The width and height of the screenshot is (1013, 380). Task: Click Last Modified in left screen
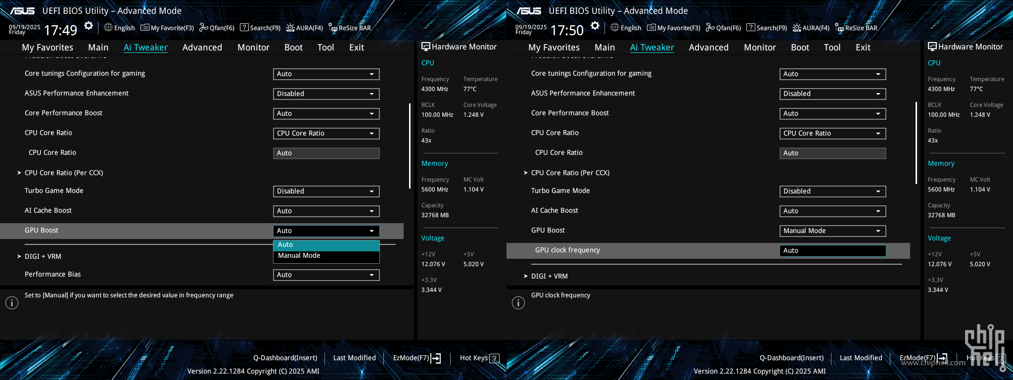[x=355, y=358]
